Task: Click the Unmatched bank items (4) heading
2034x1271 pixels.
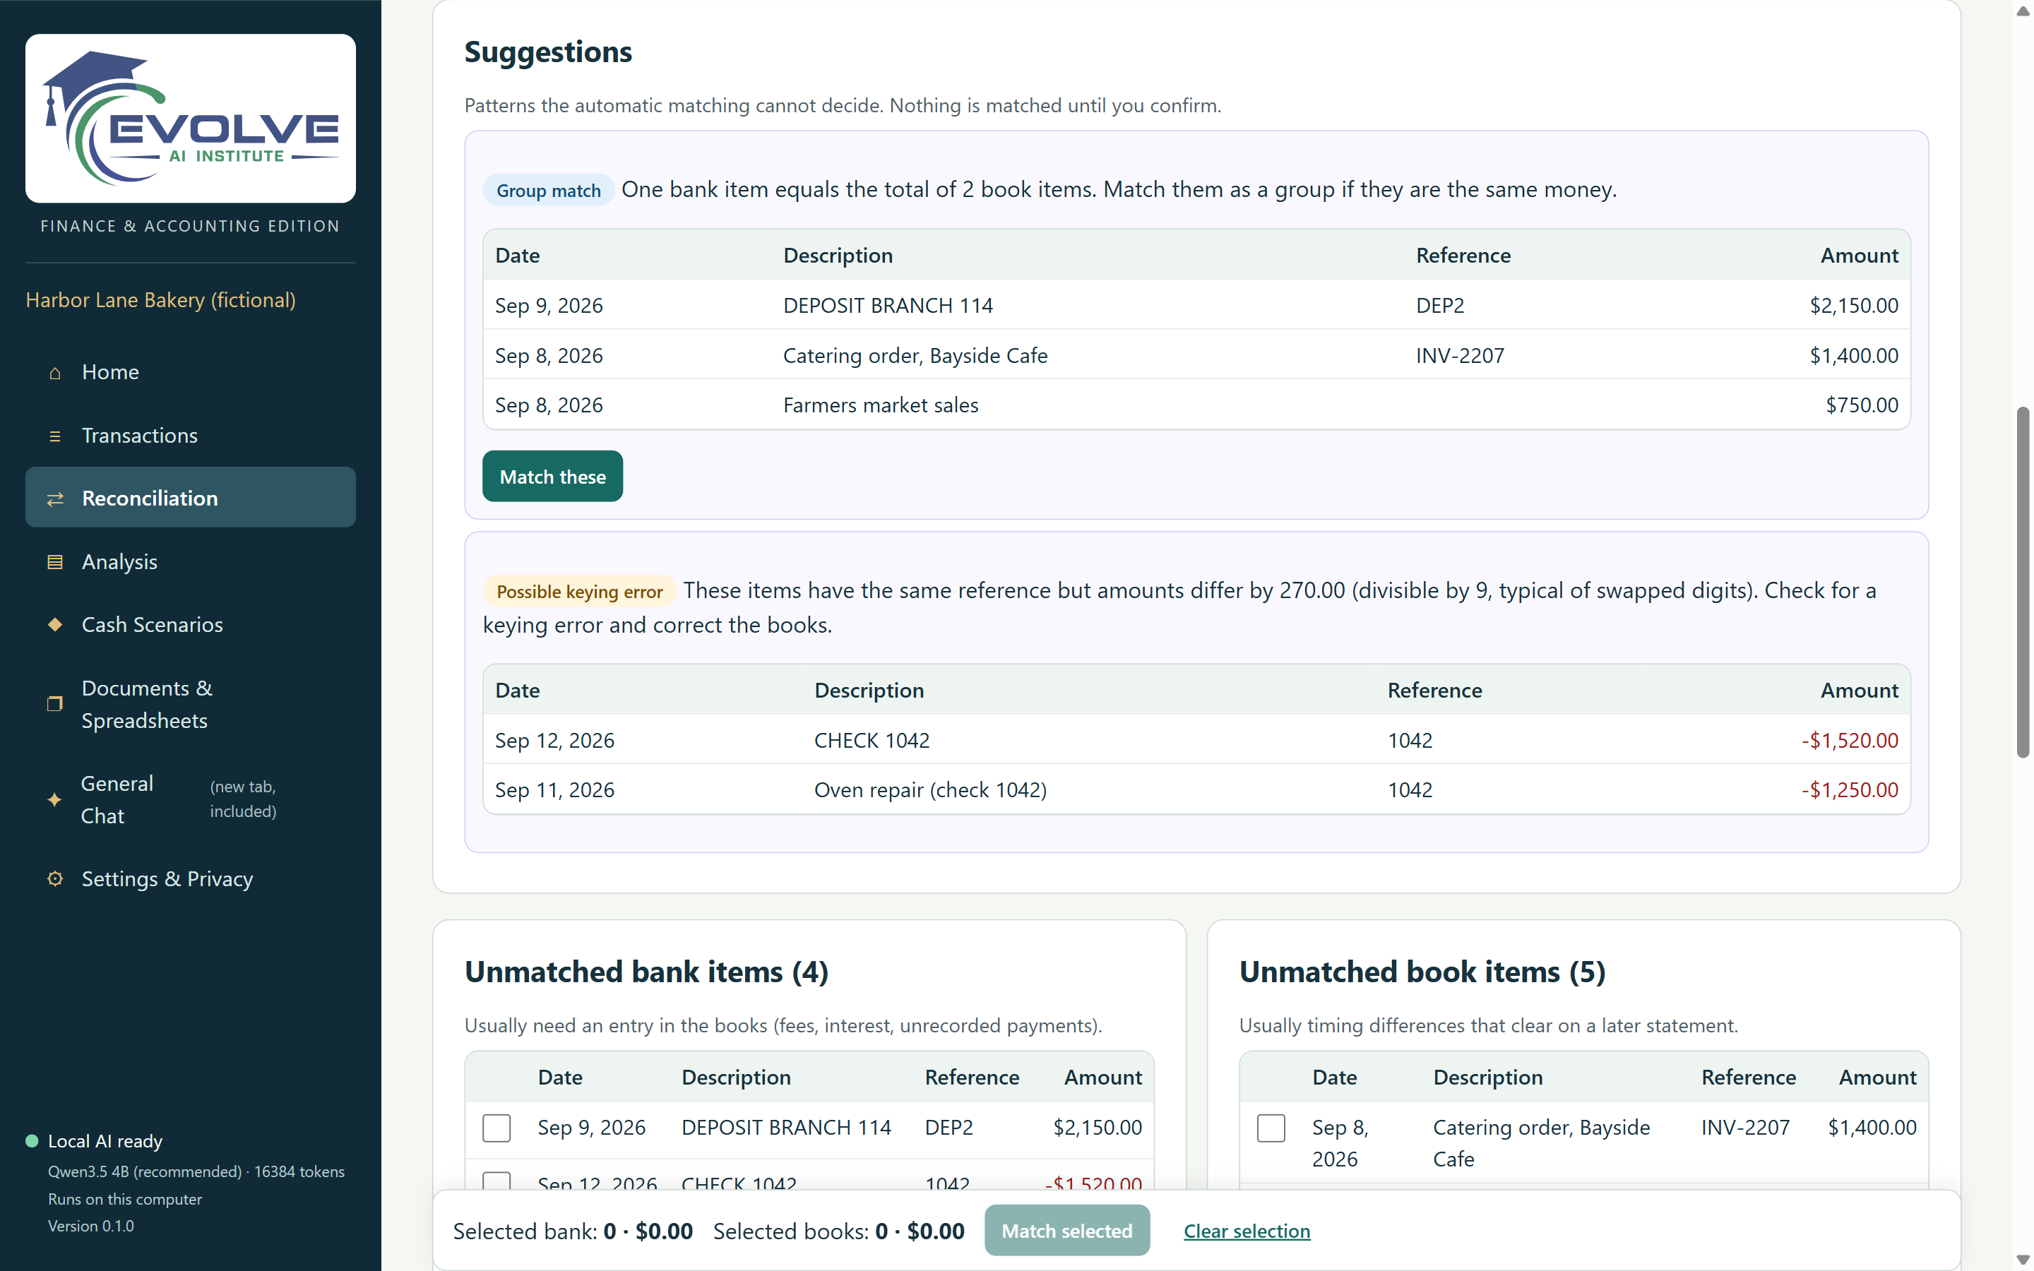Action: (646, 972)
